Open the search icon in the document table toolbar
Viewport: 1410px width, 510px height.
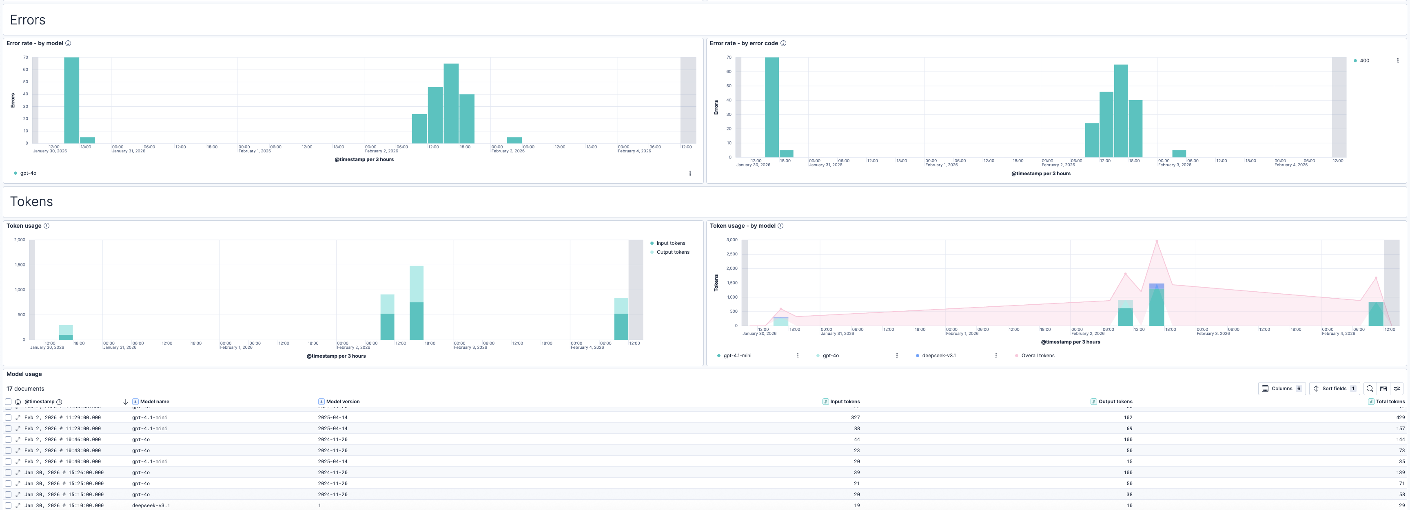click(1370, 389)
